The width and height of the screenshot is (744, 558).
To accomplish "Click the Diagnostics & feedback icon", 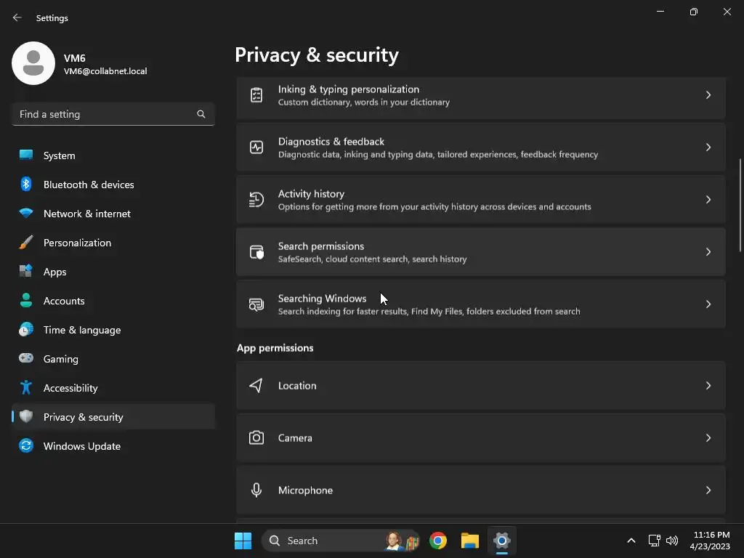I will click(256, 147).
